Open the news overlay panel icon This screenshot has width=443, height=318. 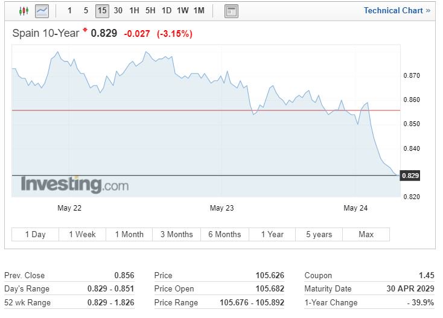[x=231, y=11]
